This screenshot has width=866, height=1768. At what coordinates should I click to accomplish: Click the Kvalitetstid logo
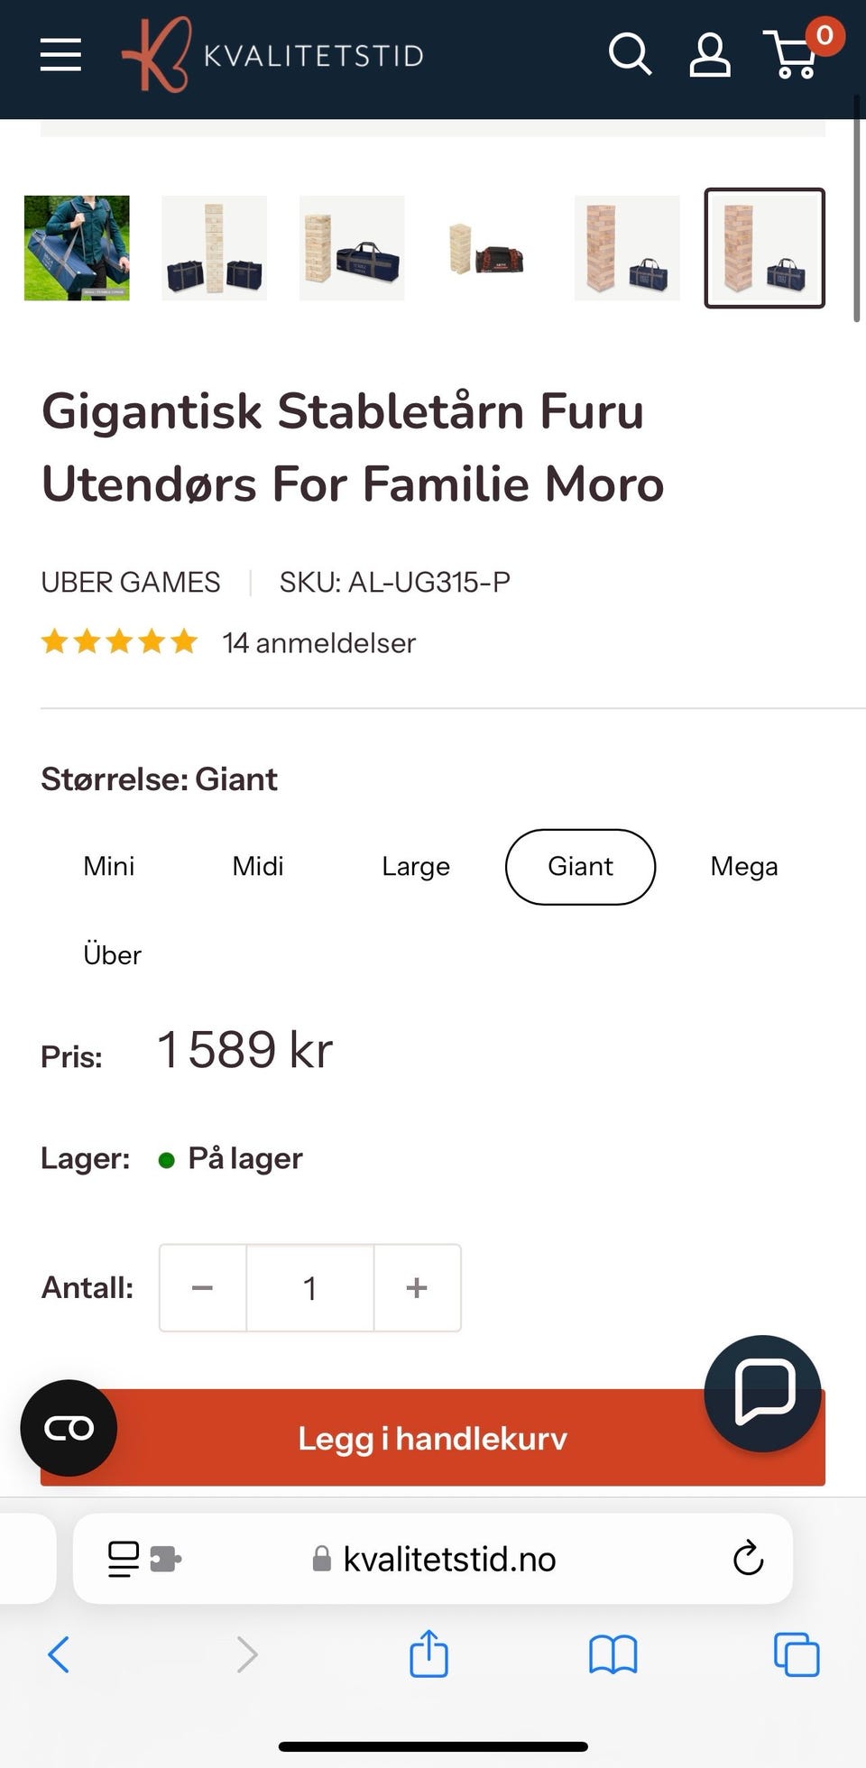pos(272,54)
